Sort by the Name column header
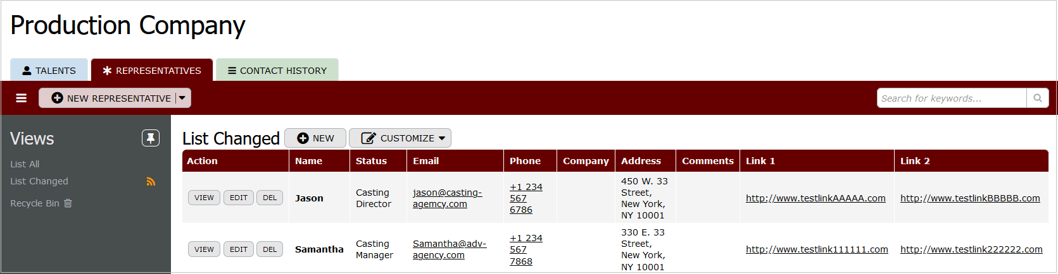The width and height of the screenshot is (1058, 274). 308,161
